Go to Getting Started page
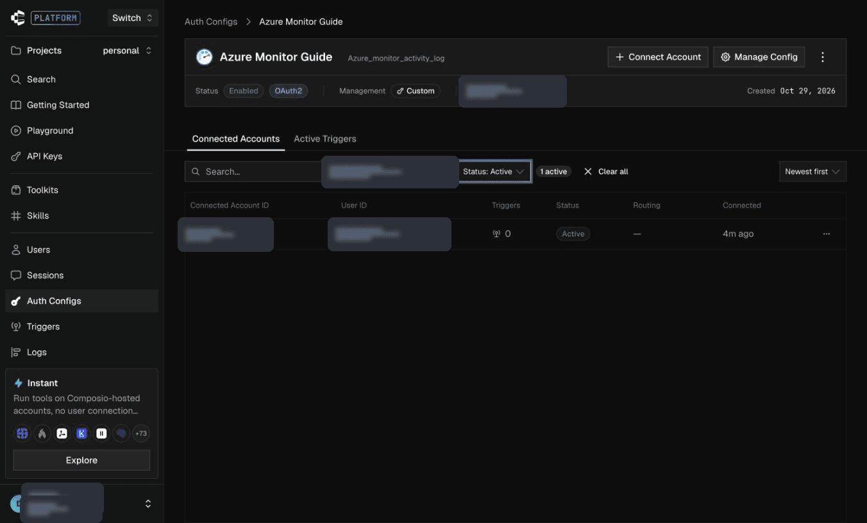Viewport: 867px width, 523px height. [x=81, y=105]
